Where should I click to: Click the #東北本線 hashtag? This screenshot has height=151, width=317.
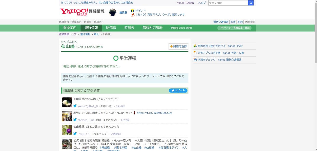click(120, 148)
